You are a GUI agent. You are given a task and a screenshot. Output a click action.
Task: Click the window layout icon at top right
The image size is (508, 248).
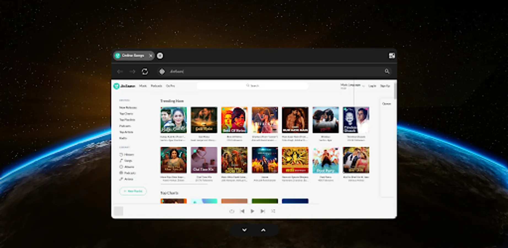(x=392, y=56)
